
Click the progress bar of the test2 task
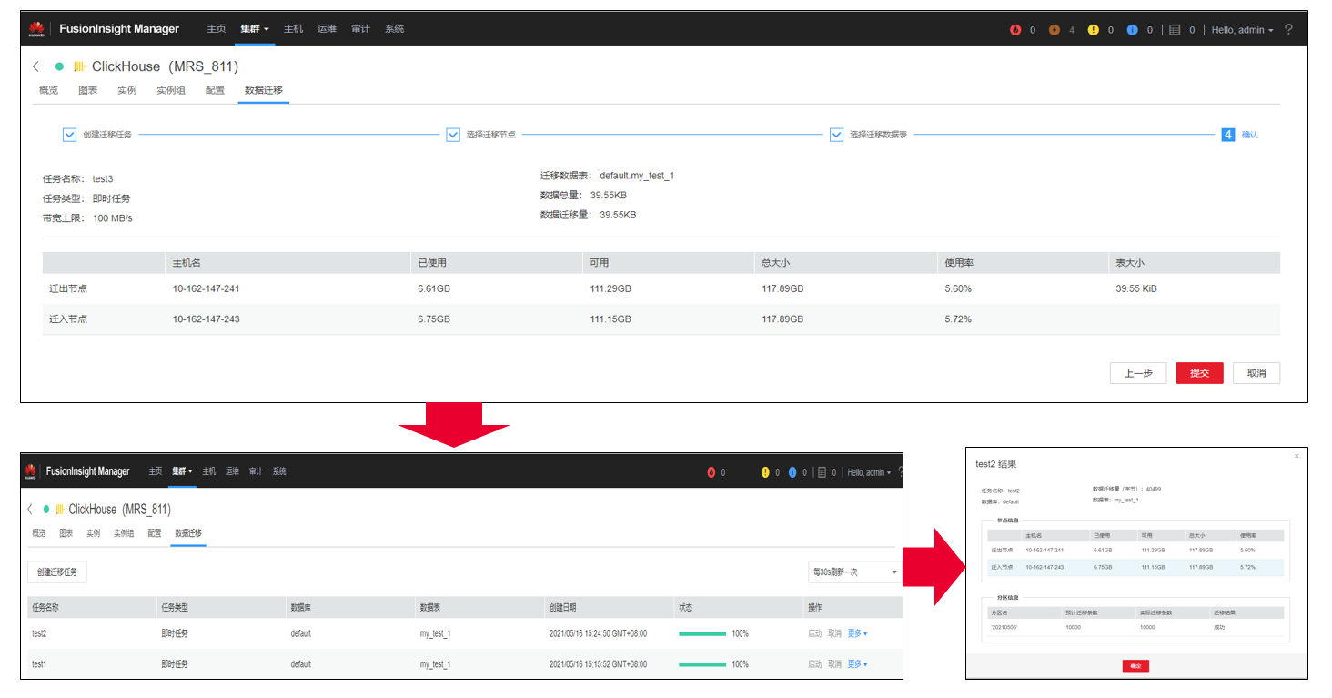[702, 633]
